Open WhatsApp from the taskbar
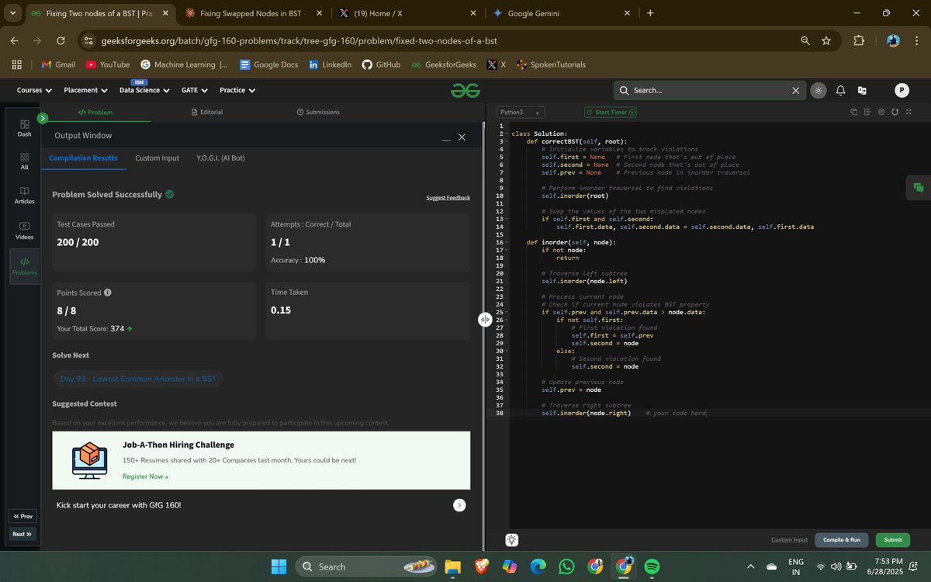The width and height of the screenshot is (931, 582). pyautogui.click(x=566, y=567)
